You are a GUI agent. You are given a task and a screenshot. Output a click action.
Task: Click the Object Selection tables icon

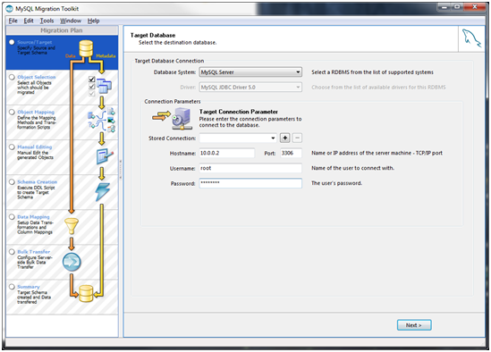[x=104, y=86]
